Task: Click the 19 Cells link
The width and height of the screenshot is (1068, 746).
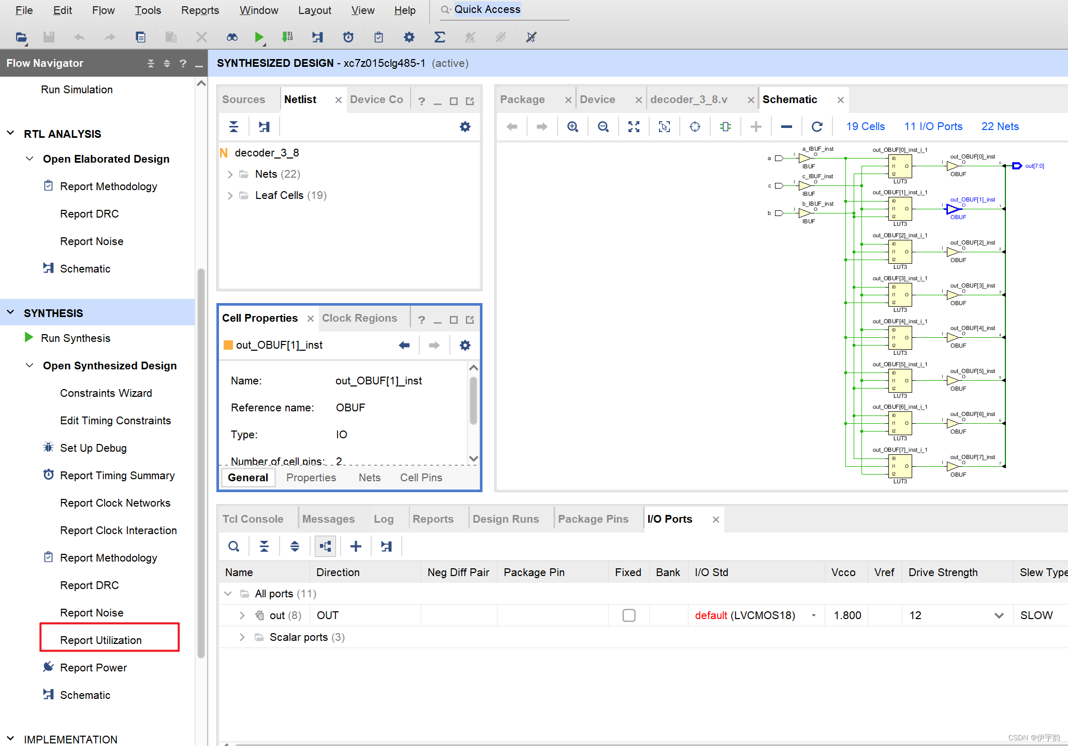Action: pyautogui.click(x=865, y=127)
